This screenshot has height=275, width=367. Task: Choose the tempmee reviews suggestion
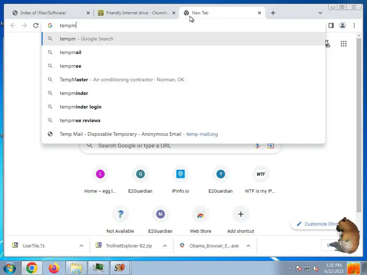pos(183,120)
